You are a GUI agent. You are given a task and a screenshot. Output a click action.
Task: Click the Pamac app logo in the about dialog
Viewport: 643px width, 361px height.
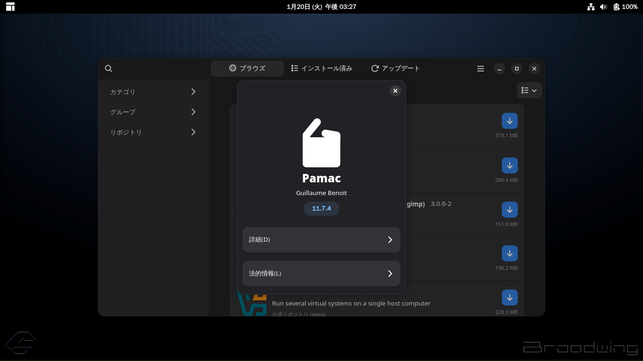click(x=321, y=143)
